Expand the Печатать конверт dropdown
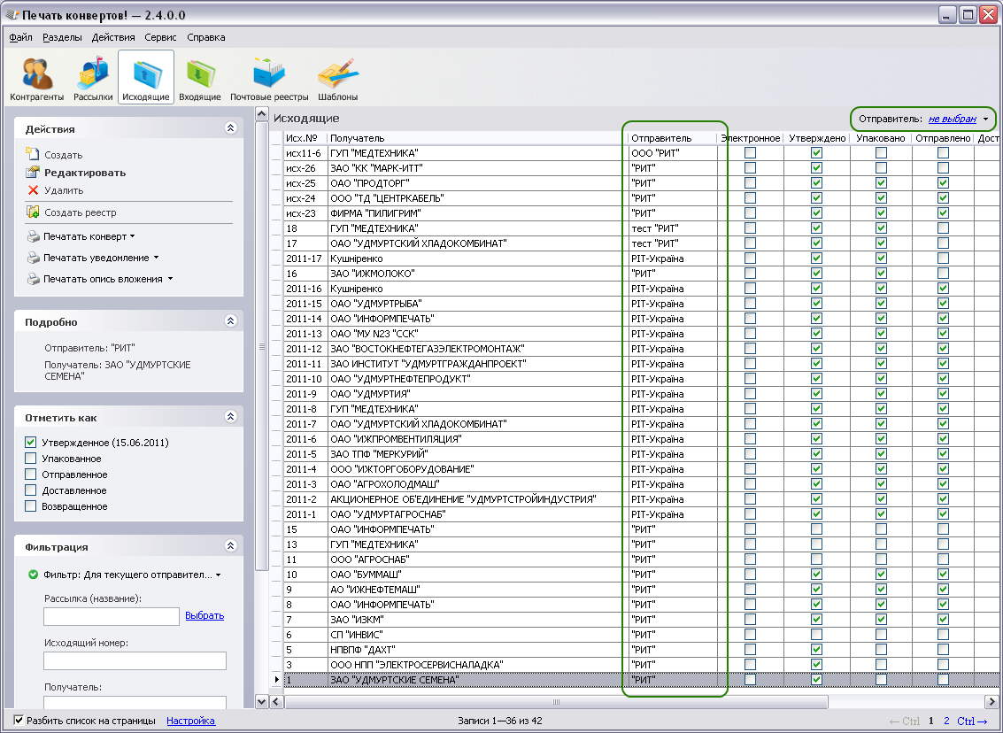 [x=132, y=237]
